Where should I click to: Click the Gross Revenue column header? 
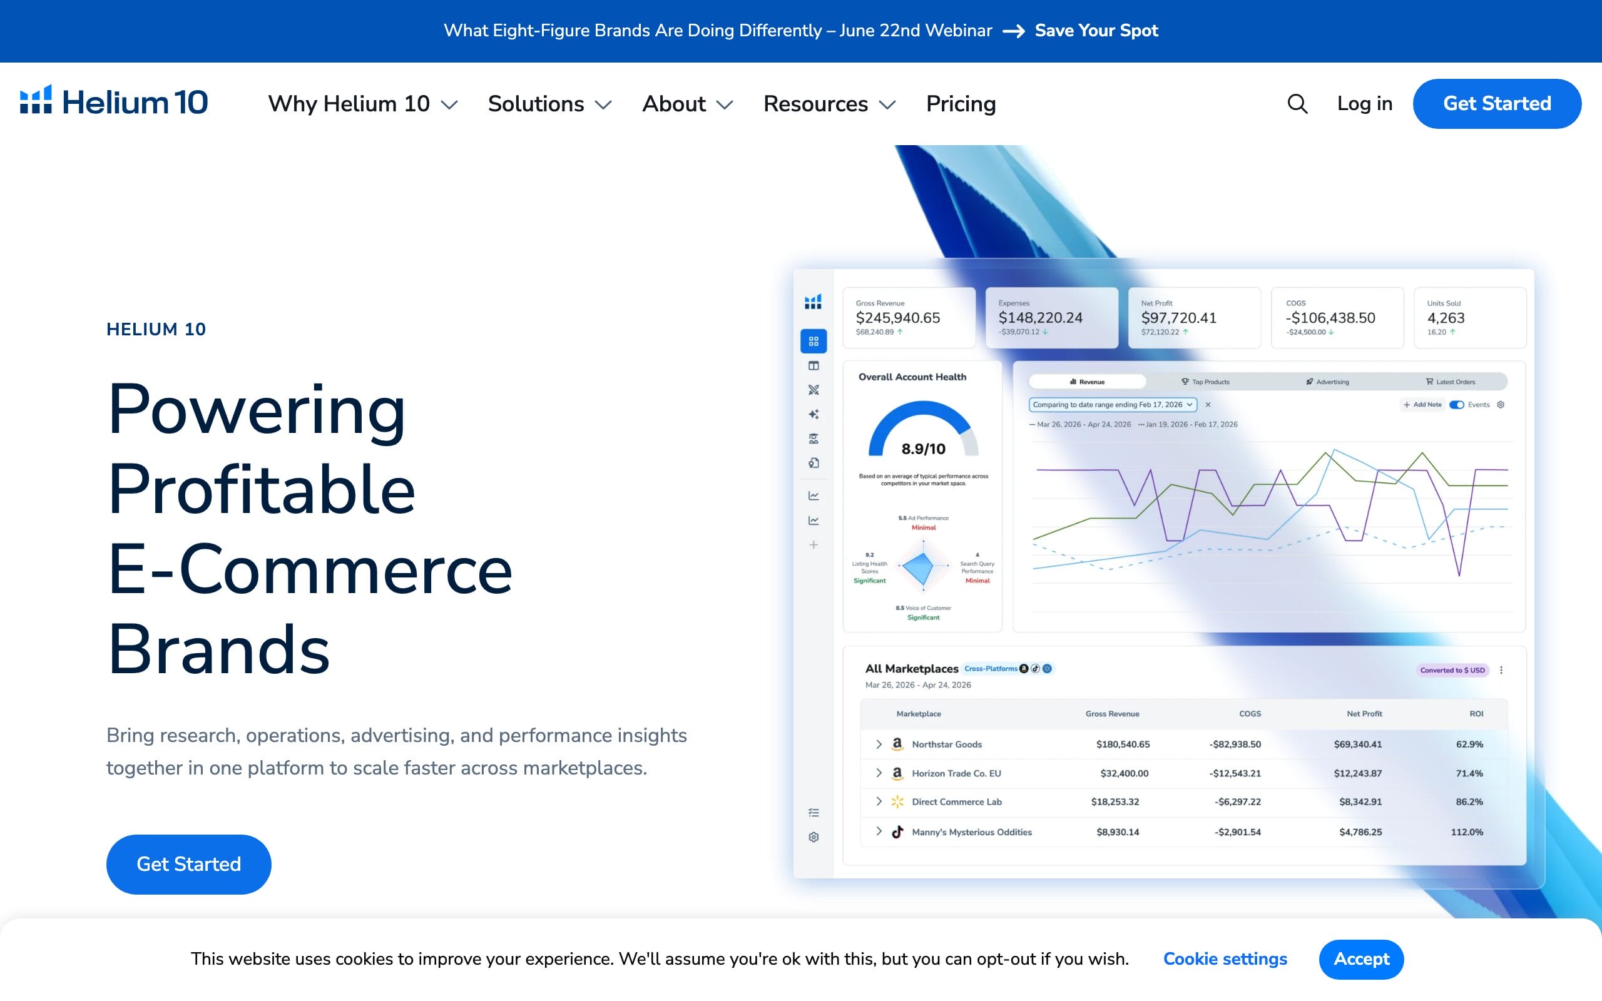click(x=1112, y=714)
